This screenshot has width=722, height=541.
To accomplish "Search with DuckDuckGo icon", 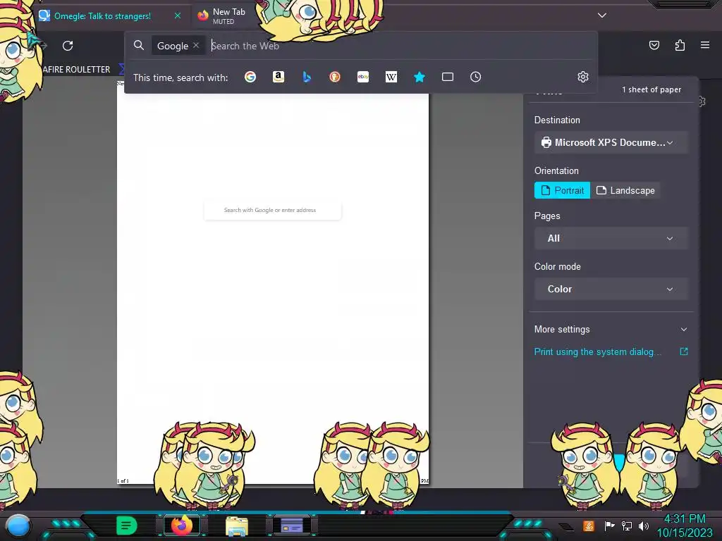I will (335, 77).
